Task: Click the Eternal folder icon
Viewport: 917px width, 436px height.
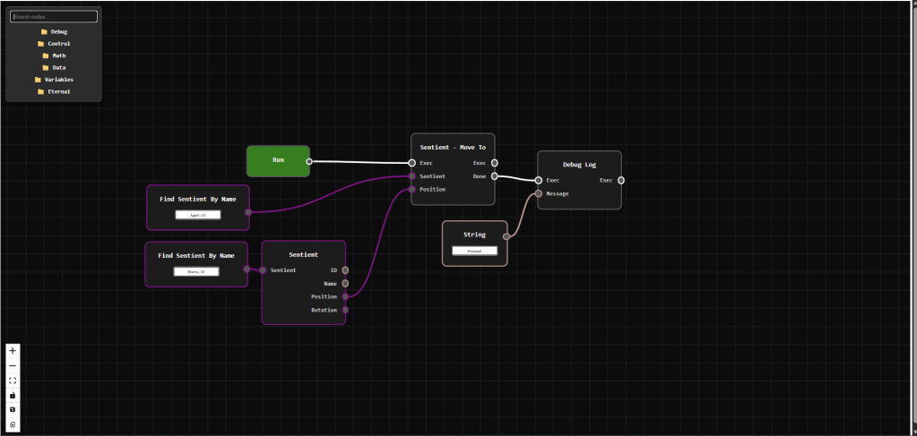Action: 40,91
